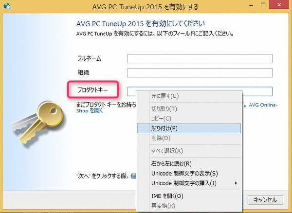The image size is (292, 213).
Task: Choose 再変換(R) in context menu
Action: (x=189, y=206)
